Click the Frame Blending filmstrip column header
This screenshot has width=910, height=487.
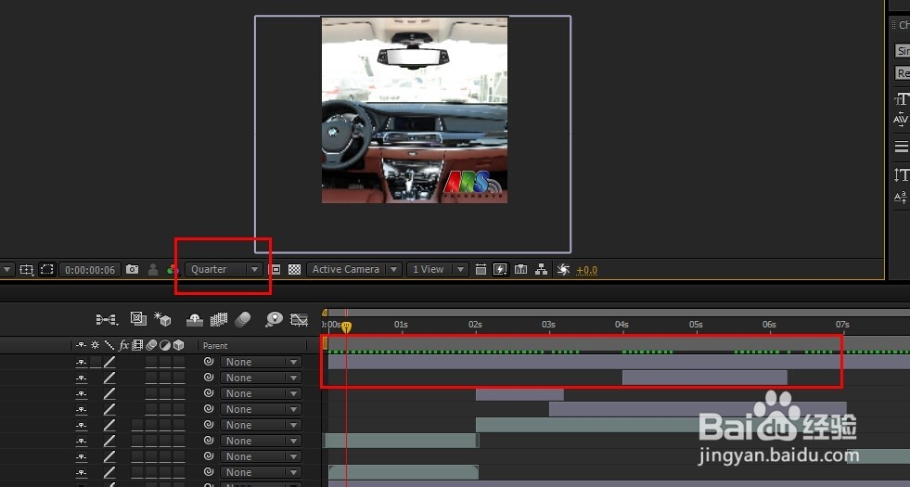[x=137, y=345]
